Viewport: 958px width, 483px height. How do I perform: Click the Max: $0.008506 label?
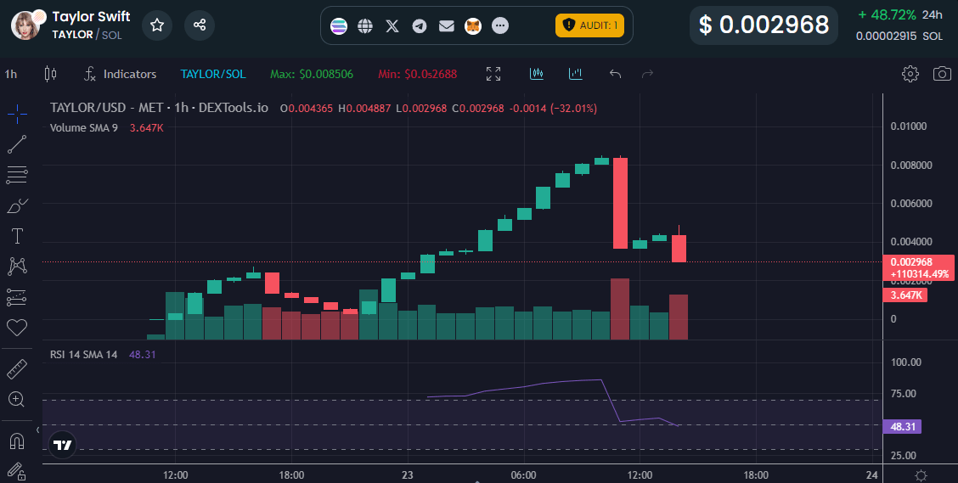(312, 74)
